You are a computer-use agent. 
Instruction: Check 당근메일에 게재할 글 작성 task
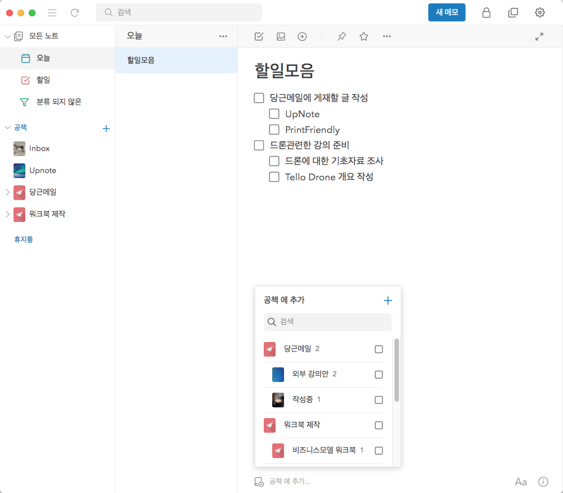coord(259,98)
